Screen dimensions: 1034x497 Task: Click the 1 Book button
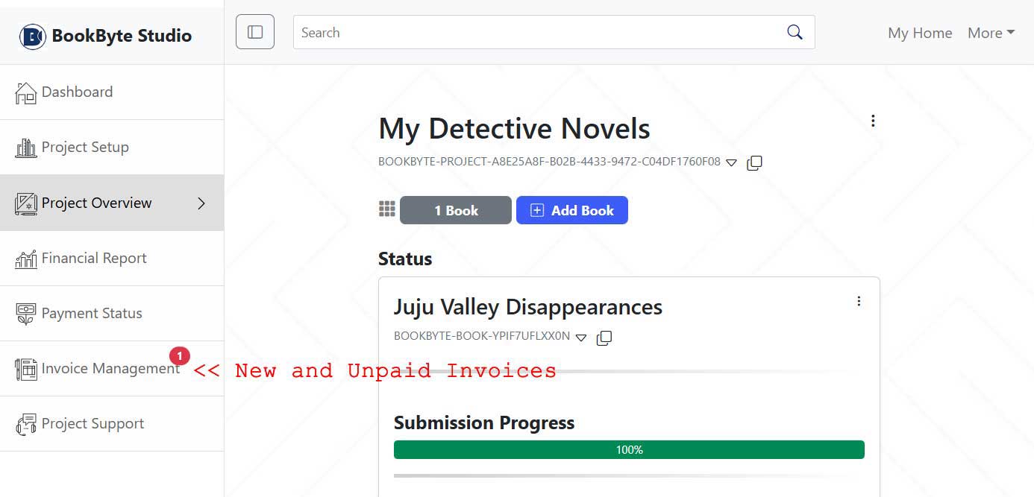pos(456,211)
